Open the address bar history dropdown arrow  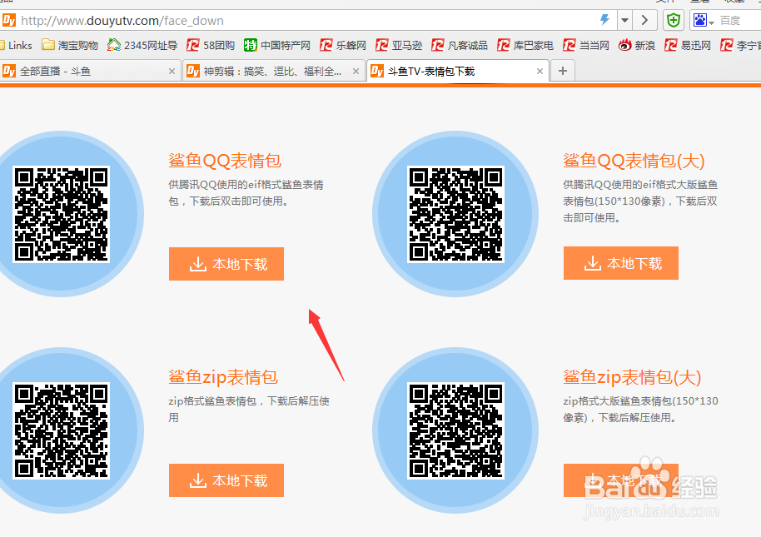click(x=625, y=20)
